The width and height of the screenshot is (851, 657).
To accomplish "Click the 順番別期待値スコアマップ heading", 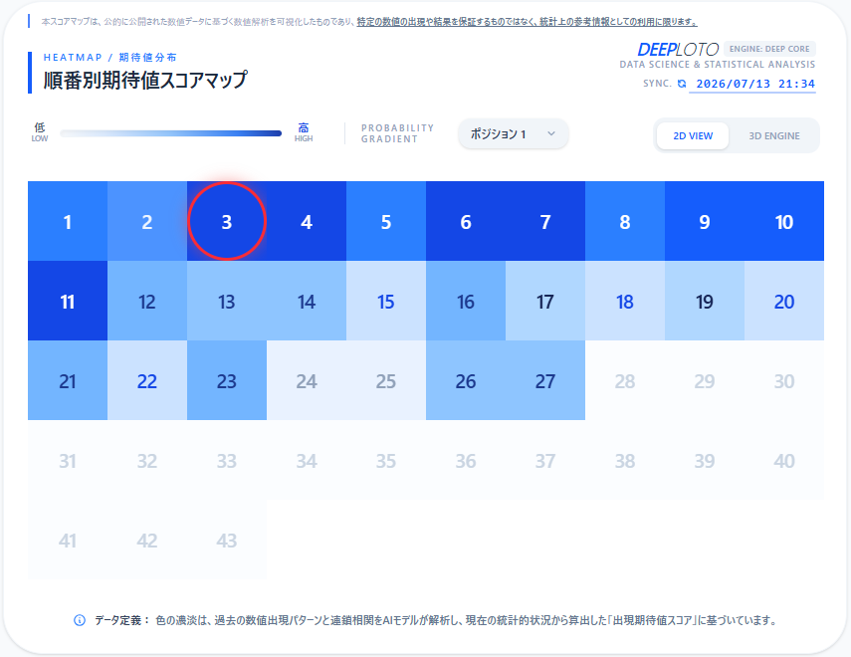I will (145, 80).
